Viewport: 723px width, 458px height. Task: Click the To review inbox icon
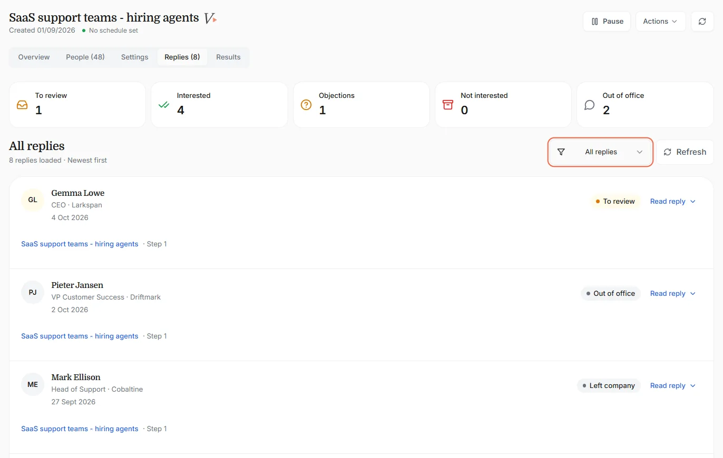22,105
